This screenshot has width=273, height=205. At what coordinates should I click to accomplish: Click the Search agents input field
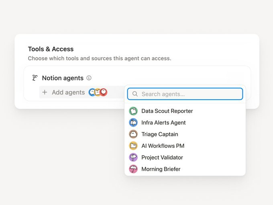[x=185, y=94]
